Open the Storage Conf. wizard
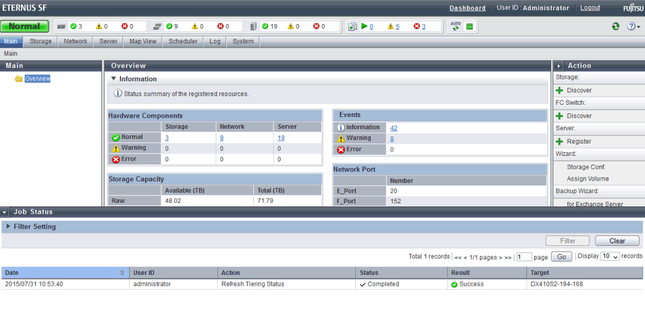Screen dimensions: 645x326 point(586,167)
